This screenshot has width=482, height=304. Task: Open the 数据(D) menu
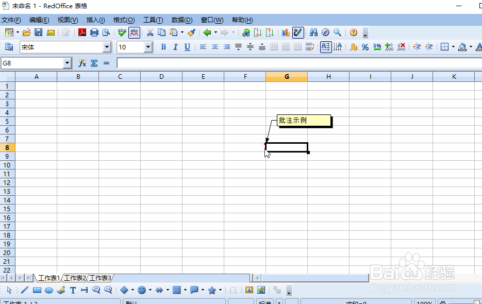[x=182, y=20]
